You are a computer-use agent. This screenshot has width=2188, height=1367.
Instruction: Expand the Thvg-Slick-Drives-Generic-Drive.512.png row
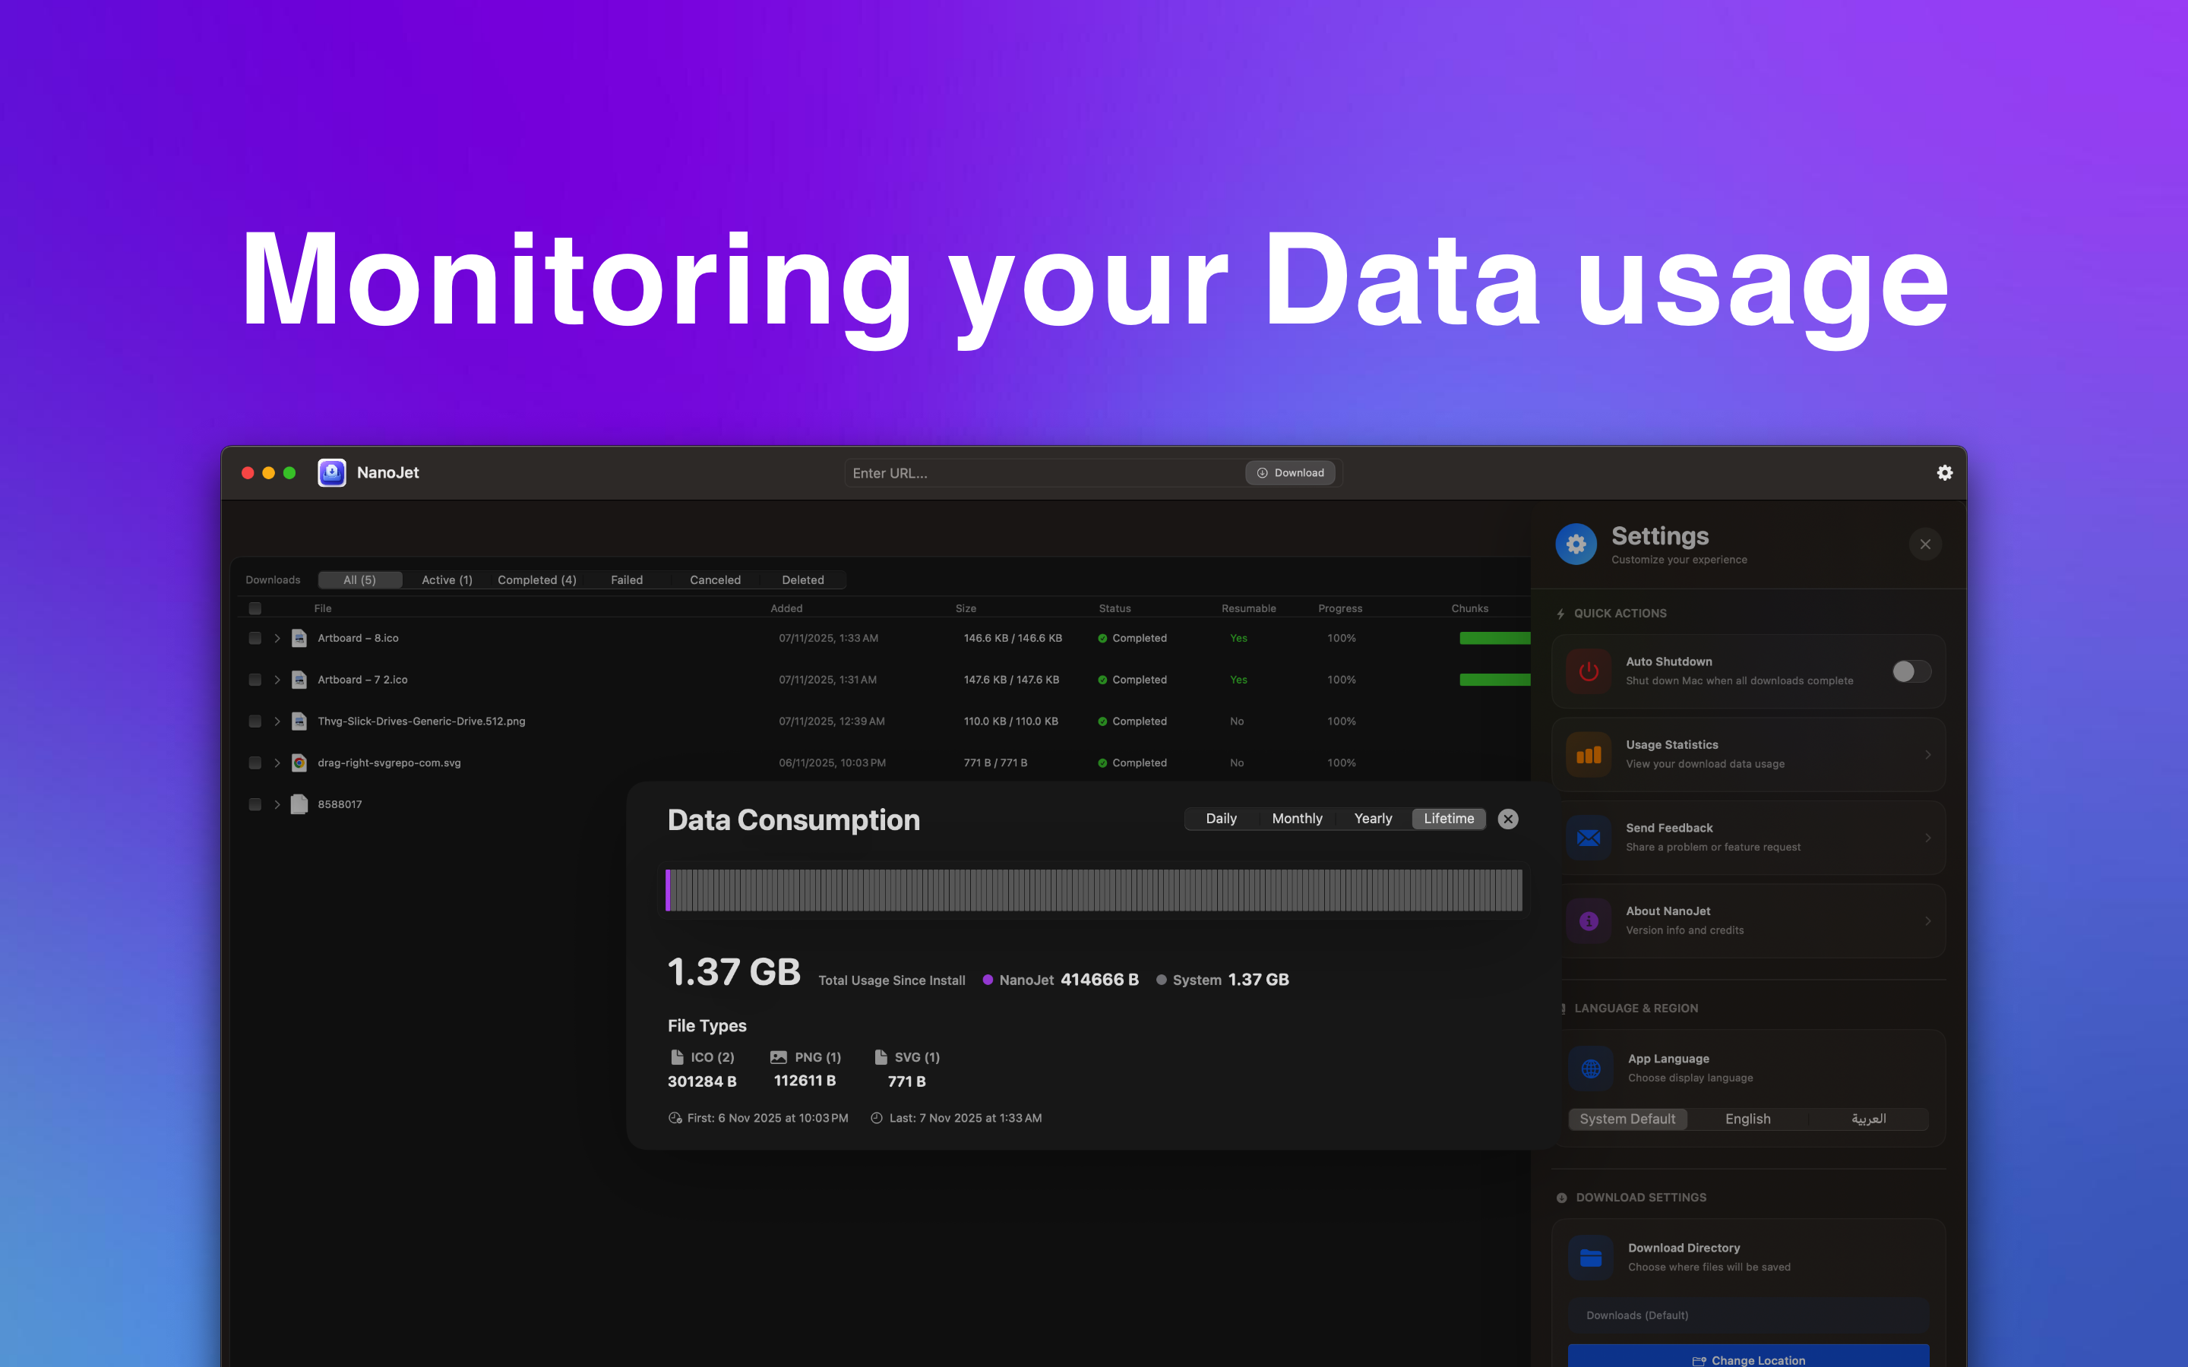[x=277, y=721]
